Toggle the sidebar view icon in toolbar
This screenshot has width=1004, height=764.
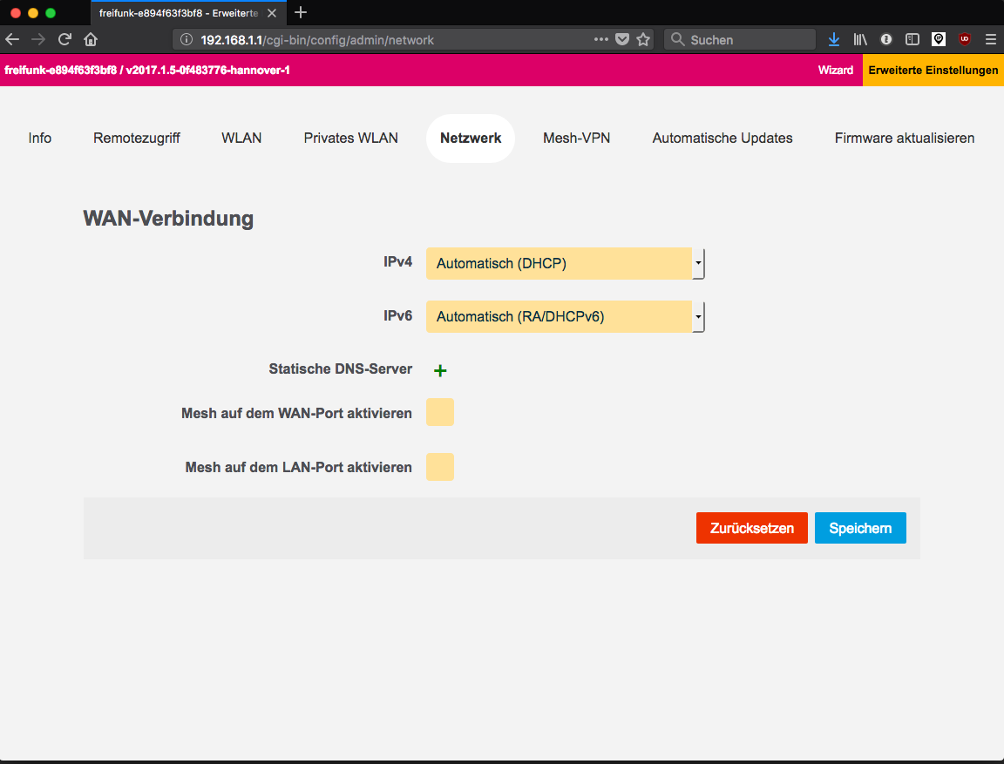click(912, 39)
